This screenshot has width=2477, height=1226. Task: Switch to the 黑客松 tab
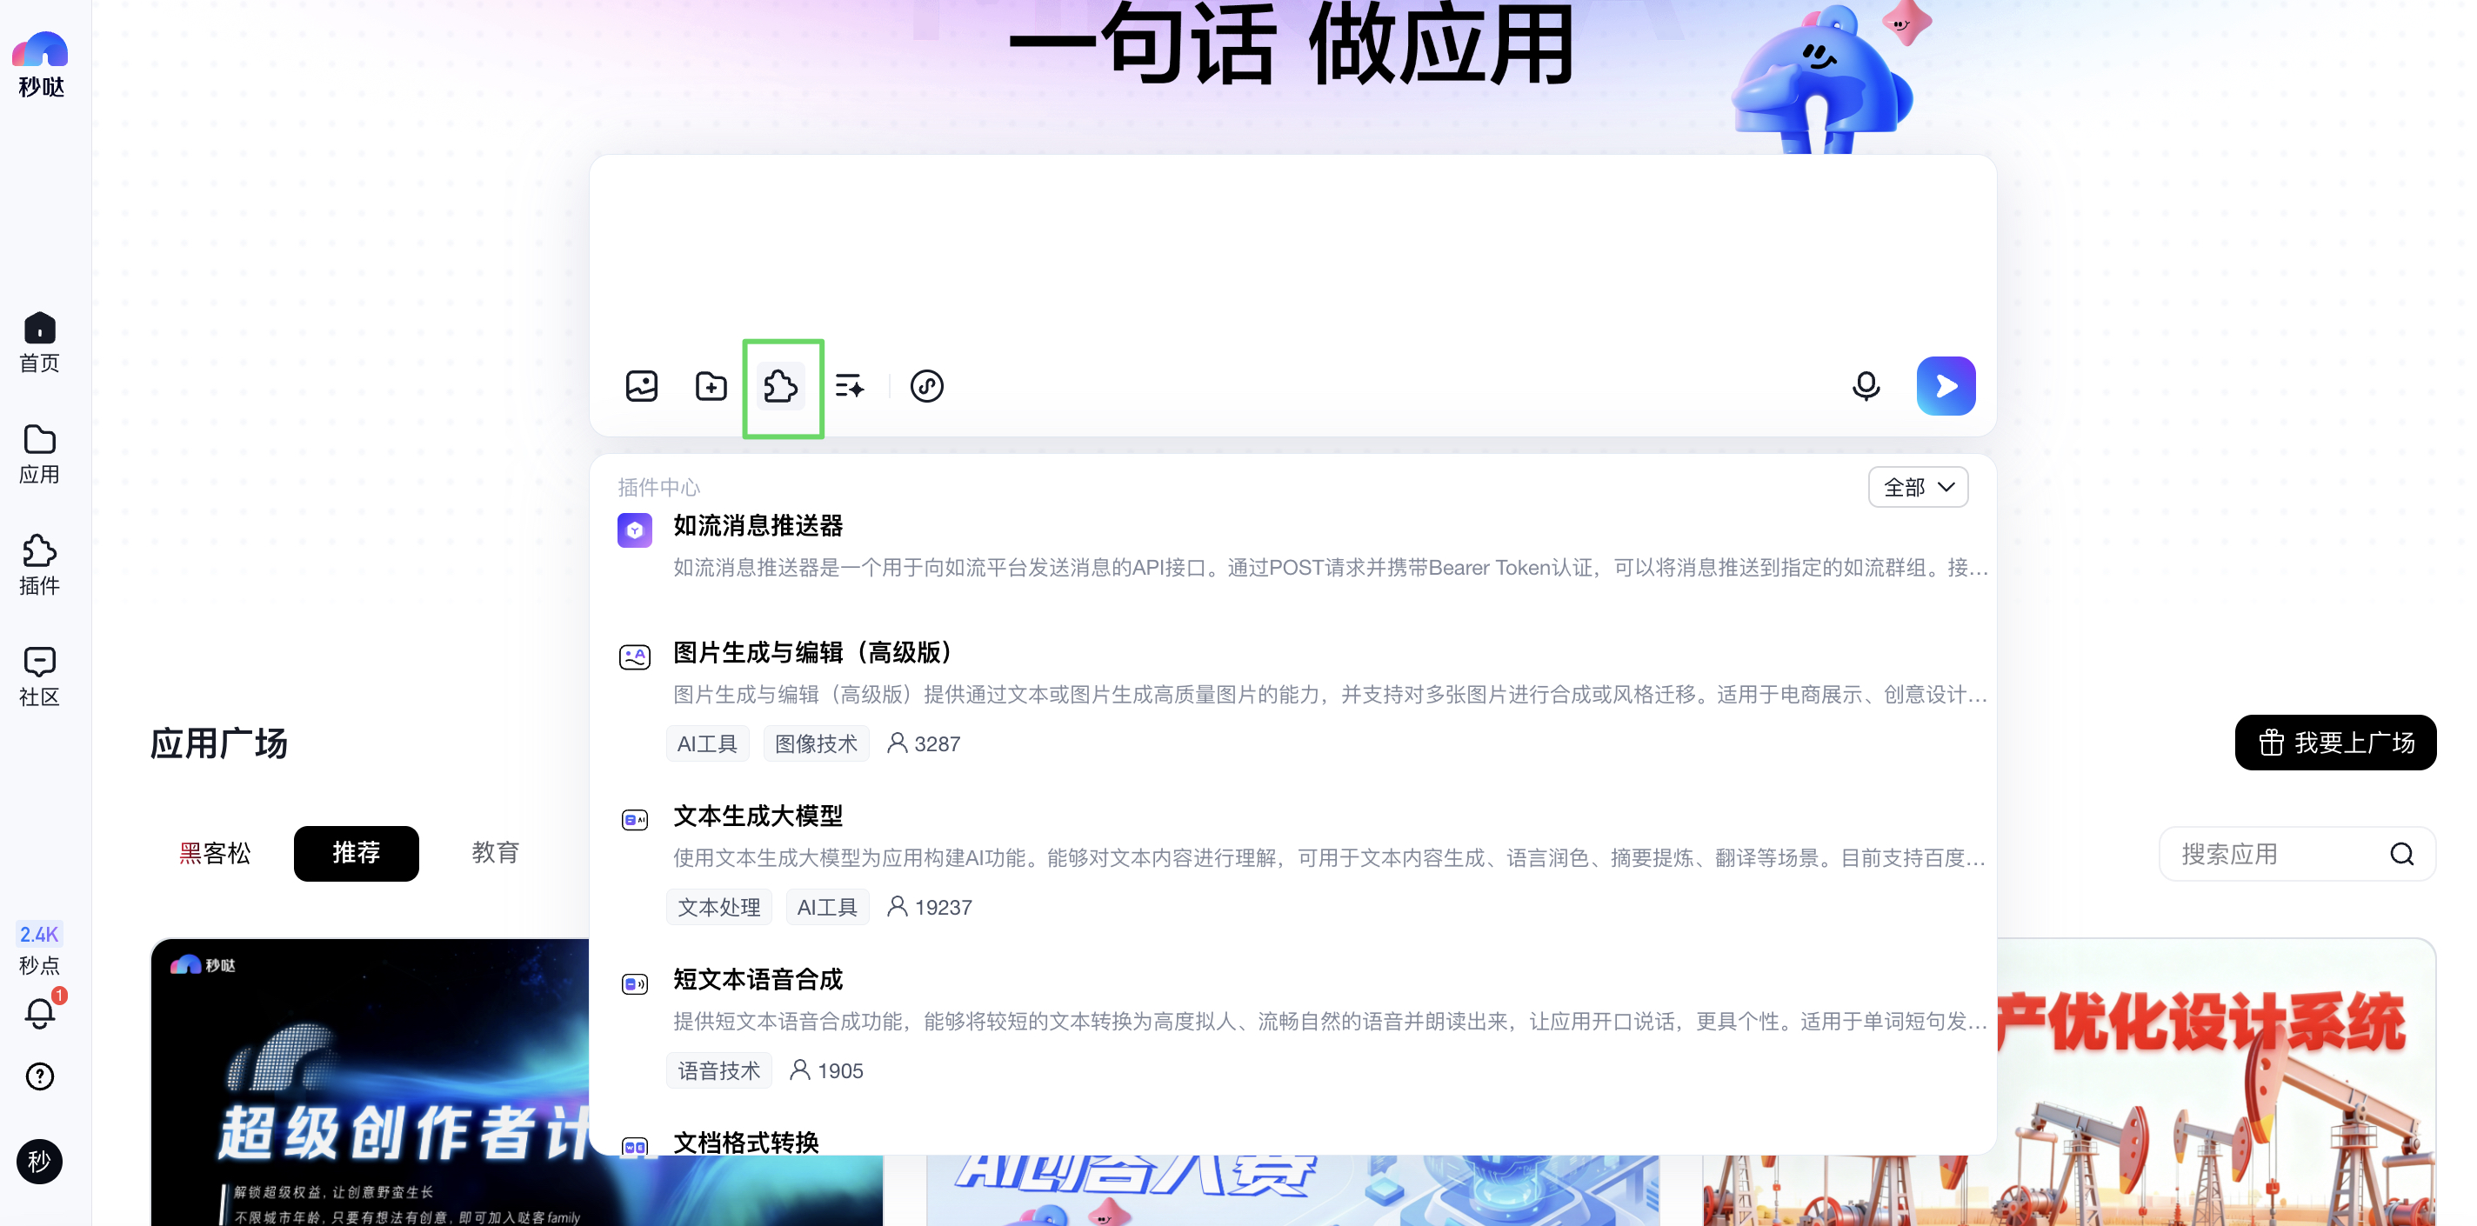pos(216,853)
